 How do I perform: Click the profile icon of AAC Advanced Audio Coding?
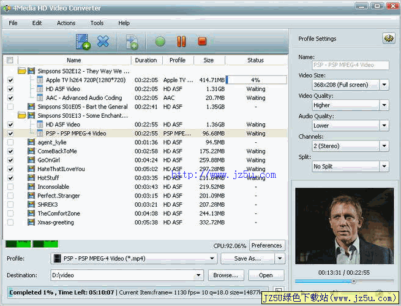coord(40,98)
